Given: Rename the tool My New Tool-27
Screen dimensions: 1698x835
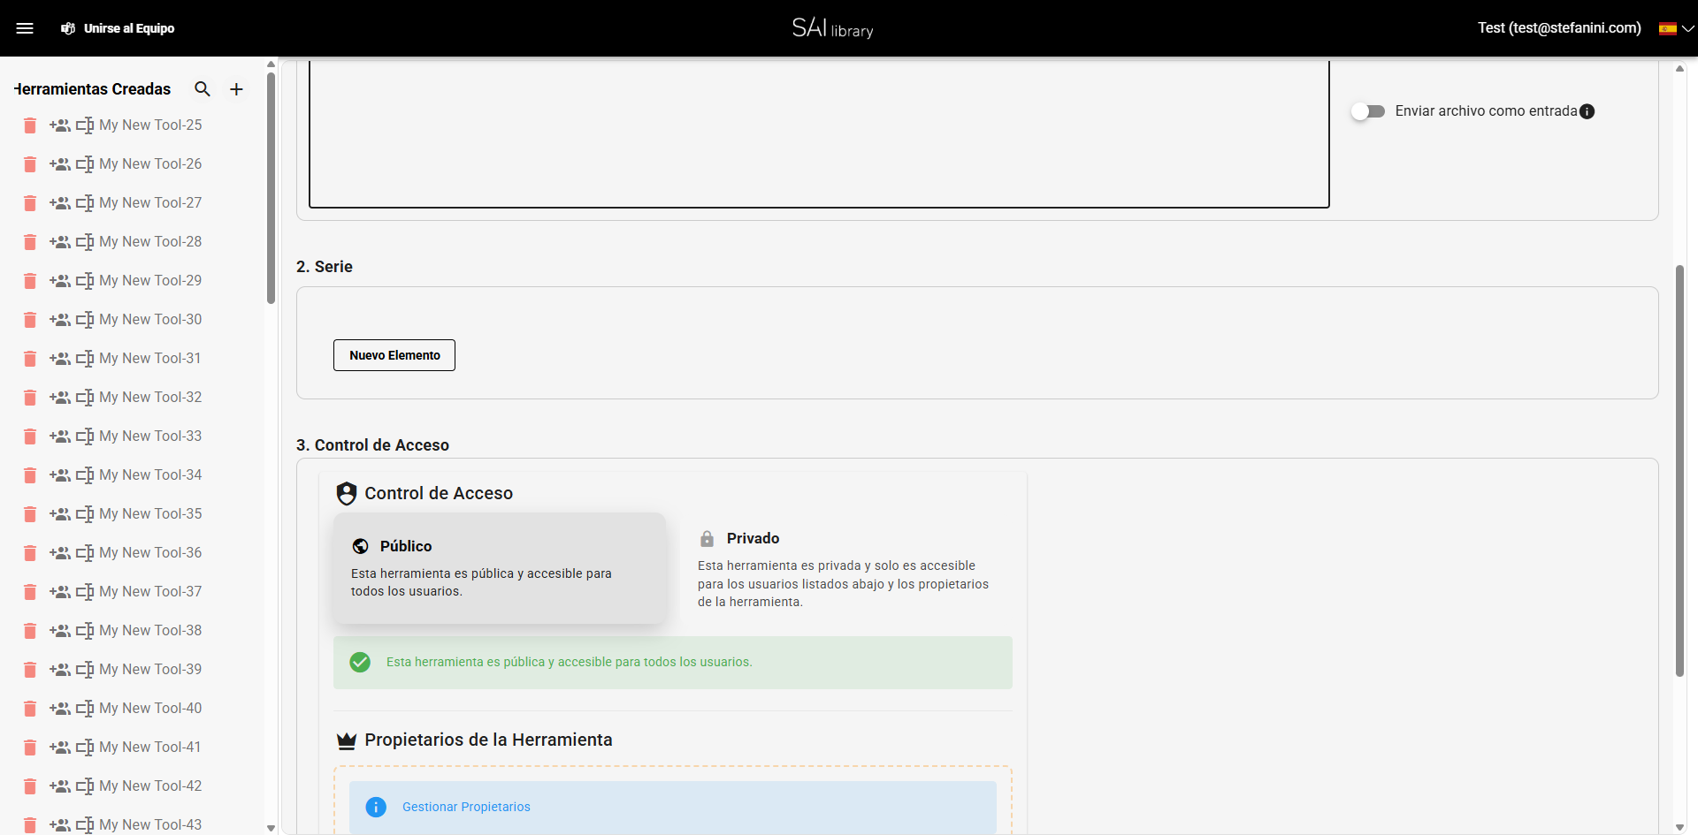Looking at the screenshot, I should click(x=86, y=203).
